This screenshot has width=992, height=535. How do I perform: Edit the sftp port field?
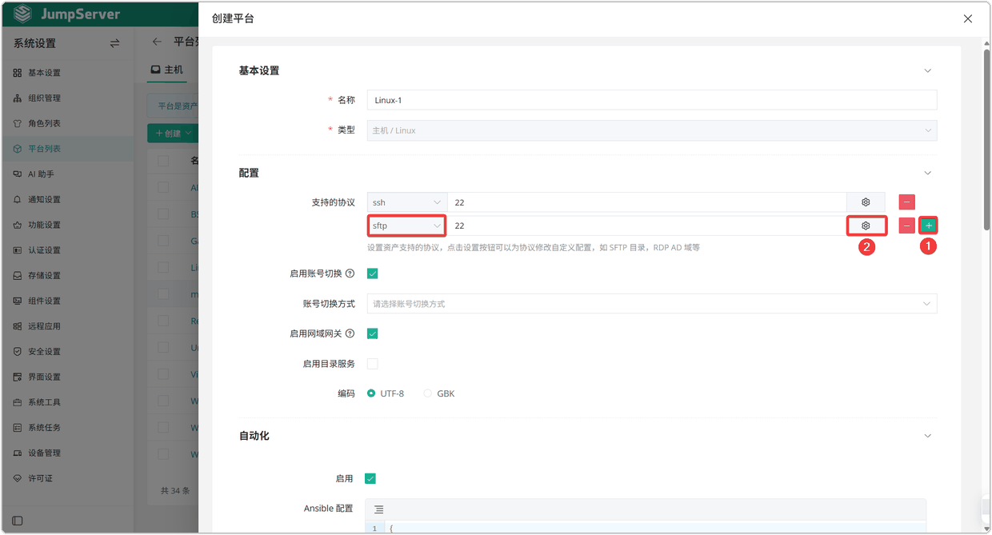pos(647,226)
